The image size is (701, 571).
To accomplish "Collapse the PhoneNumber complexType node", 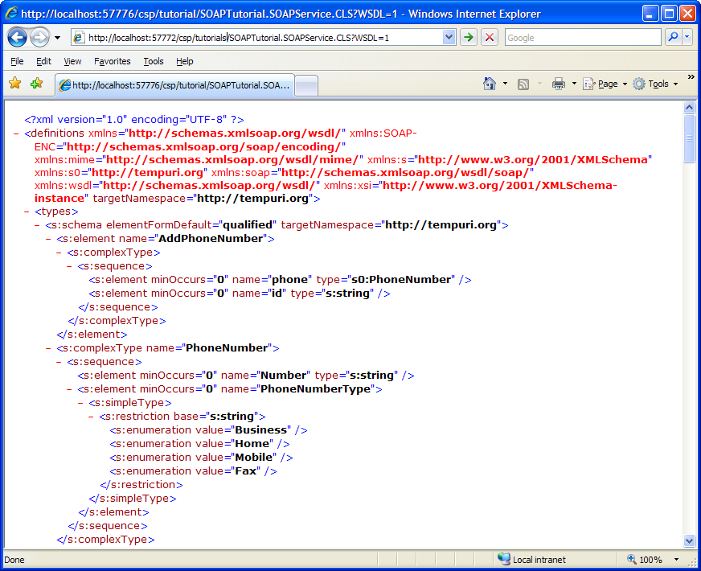I will click(47, 347).
